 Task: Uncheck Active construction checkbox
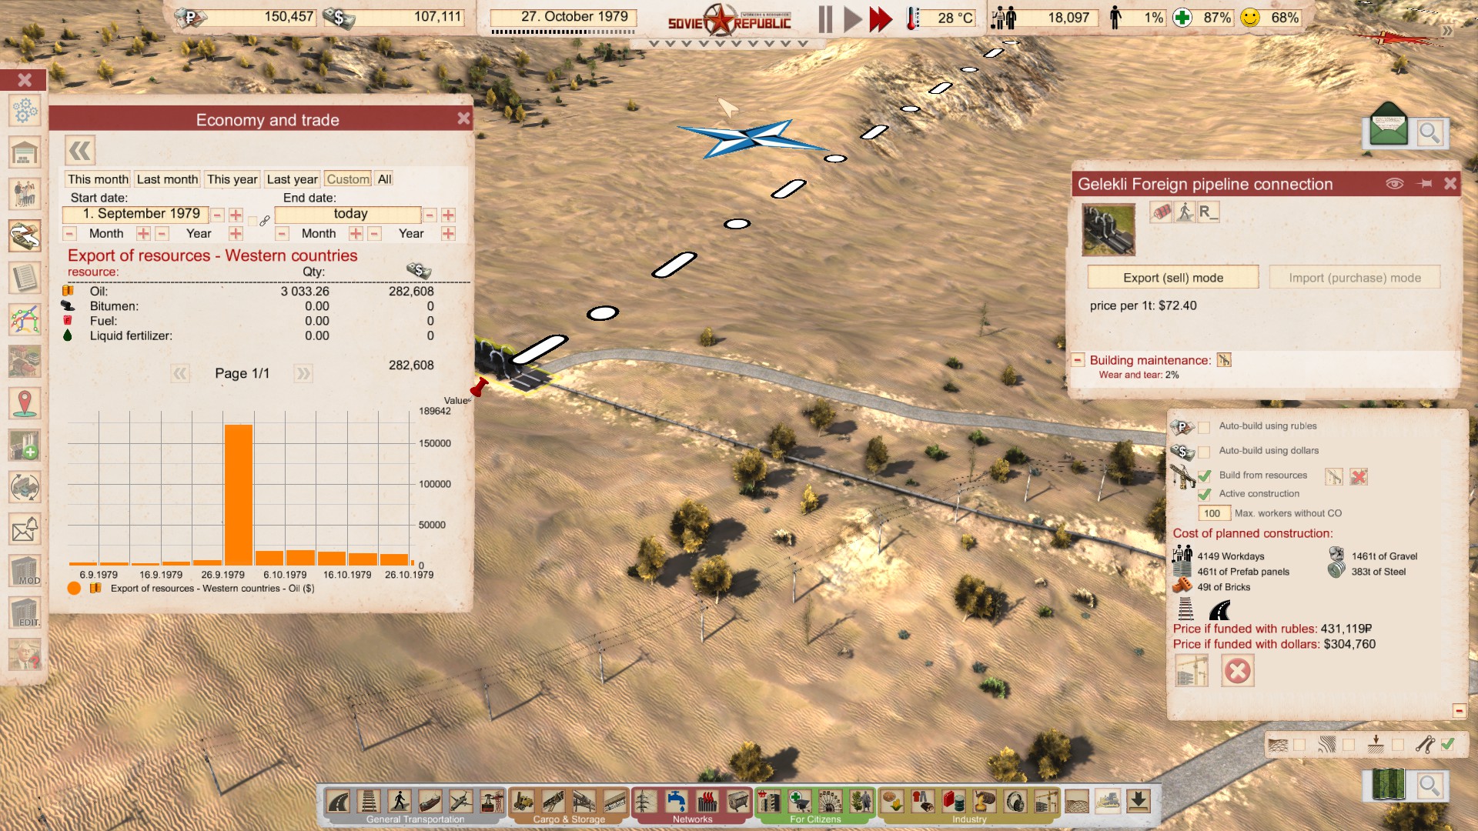click(1204, 494)
